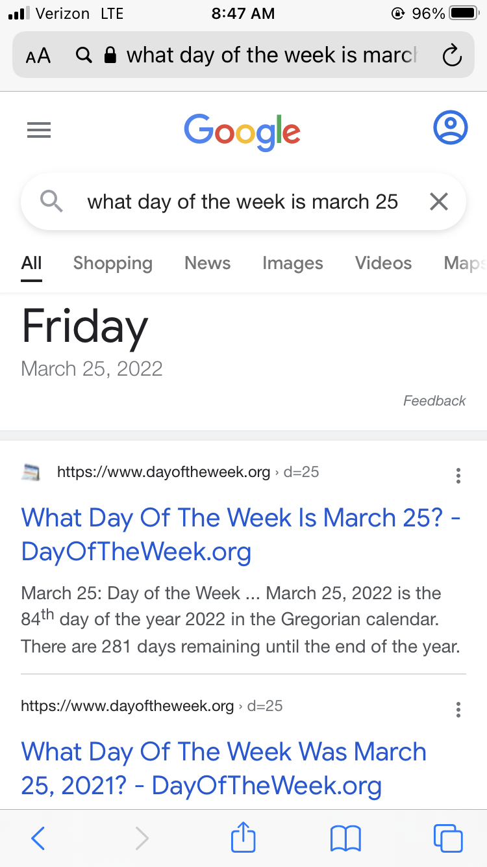Reload the page in Safari

pyautogui.click(x=451, y=56)
